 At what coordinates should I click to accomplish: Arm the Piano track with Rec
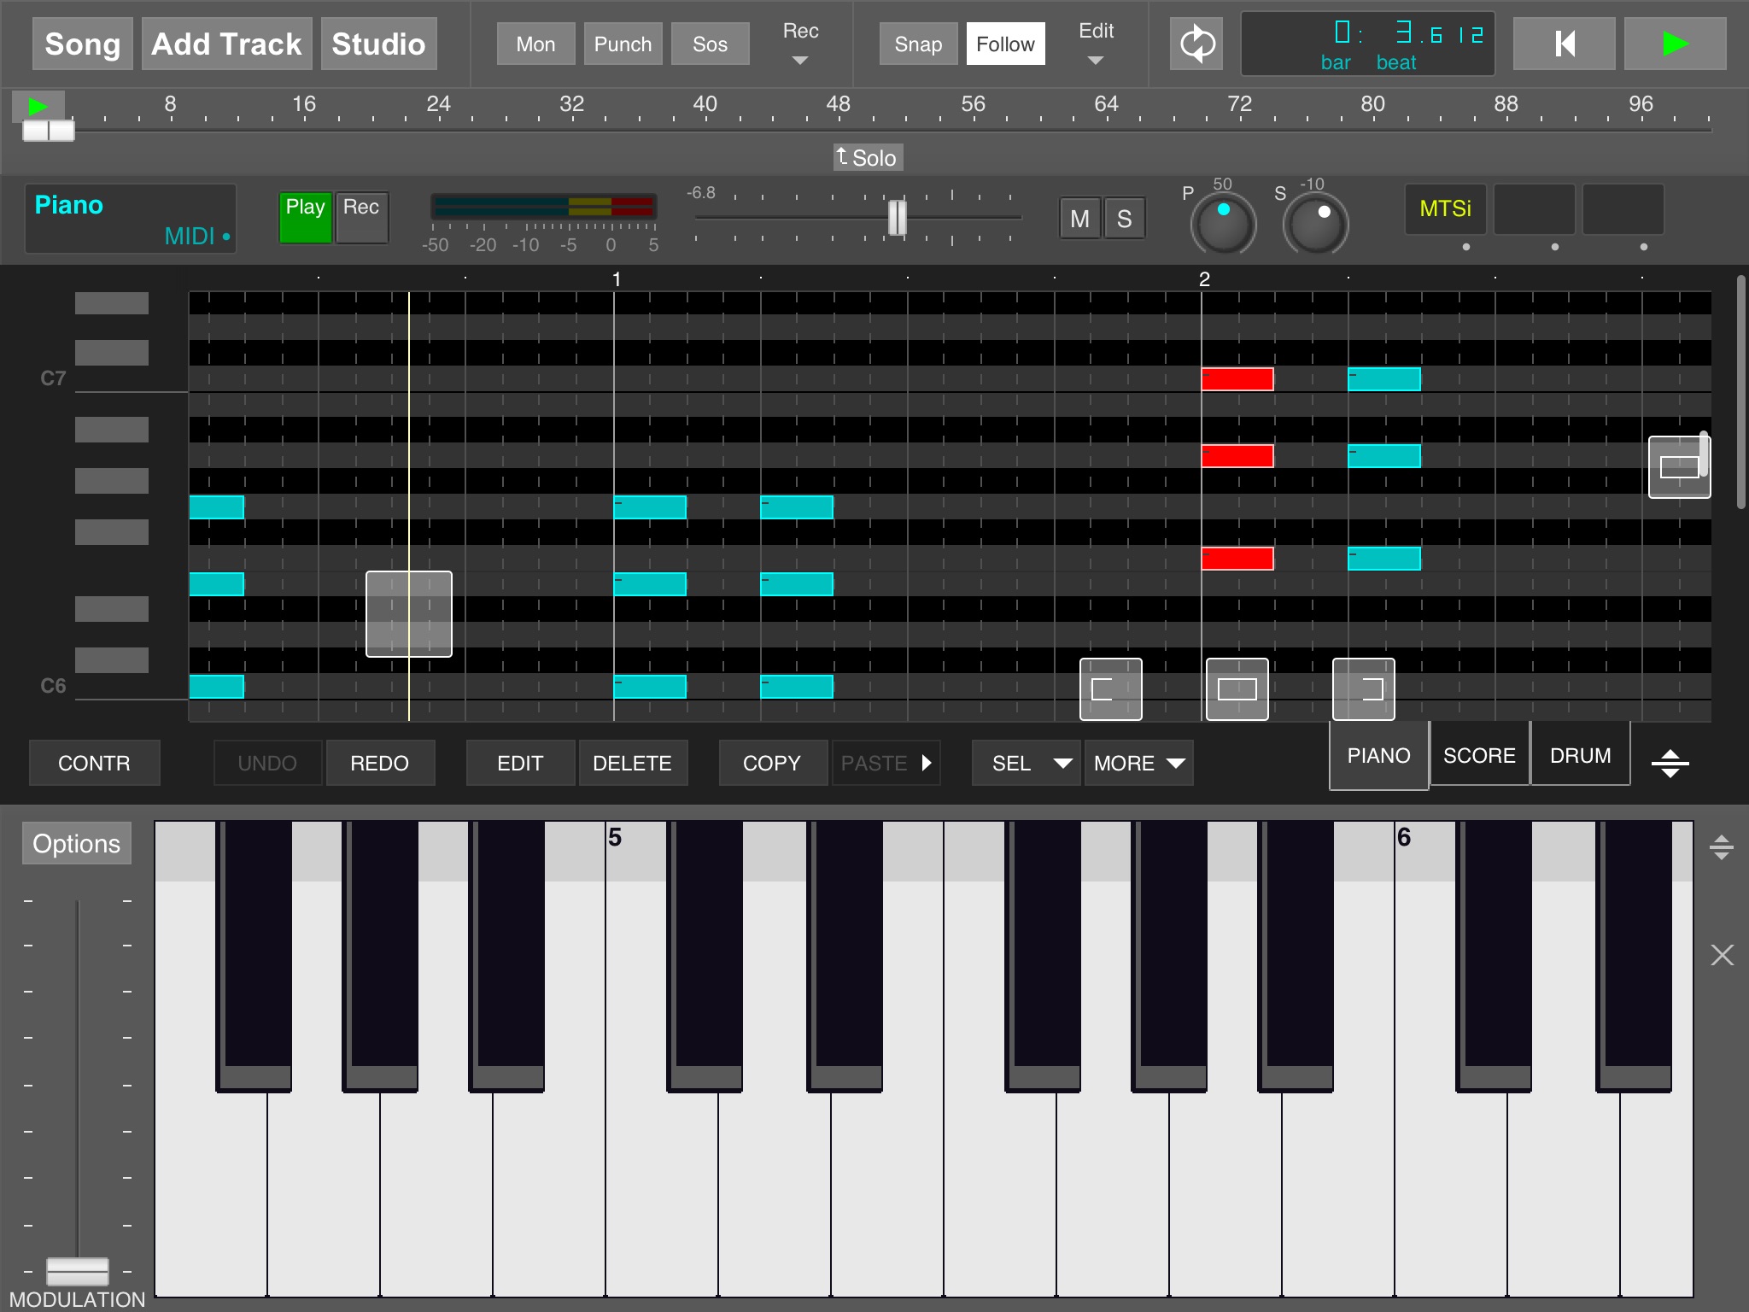click(x=361, y=217)
